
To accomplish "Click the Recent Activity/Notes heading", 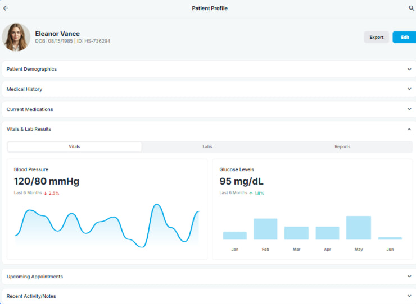I will click(31, 296).
